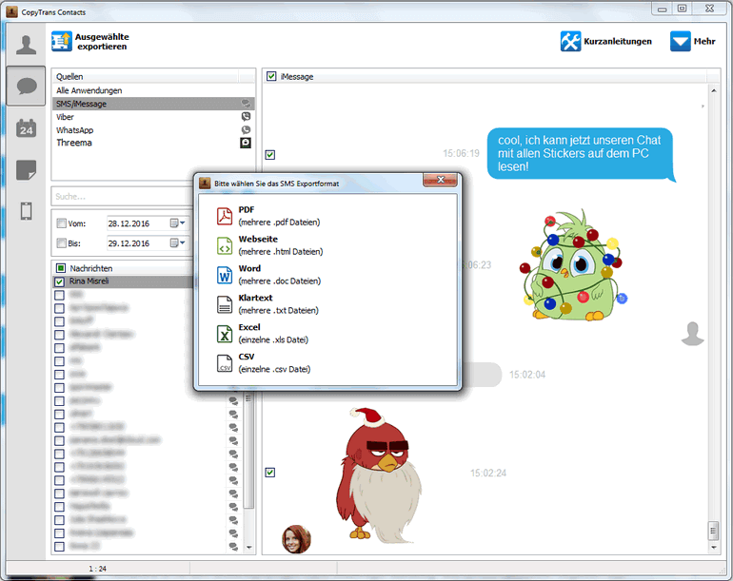Open the Contacts section in sidebar
The height and width of the screenshot is (581, 733).
pos(27,45)
